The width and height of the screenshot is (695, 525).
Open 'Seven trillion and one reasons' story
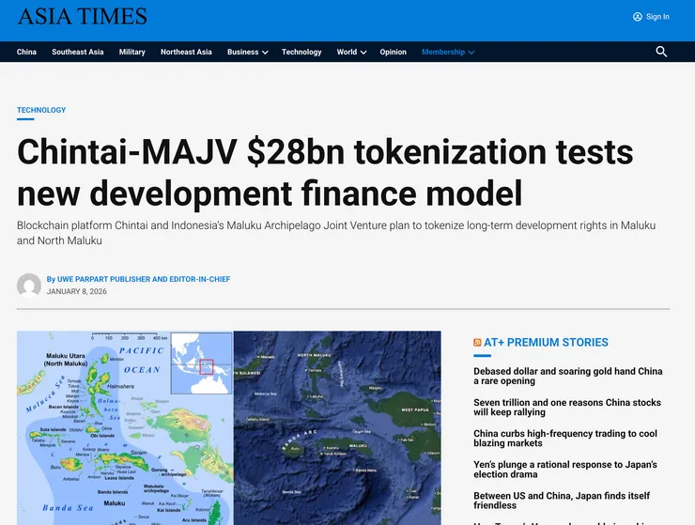pyautogui.click(x=567, y=407)
